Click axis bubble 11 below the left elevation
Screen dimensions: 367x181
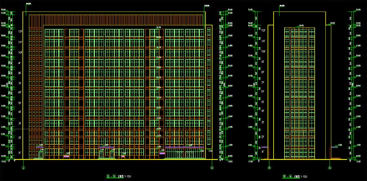(212, 168)
